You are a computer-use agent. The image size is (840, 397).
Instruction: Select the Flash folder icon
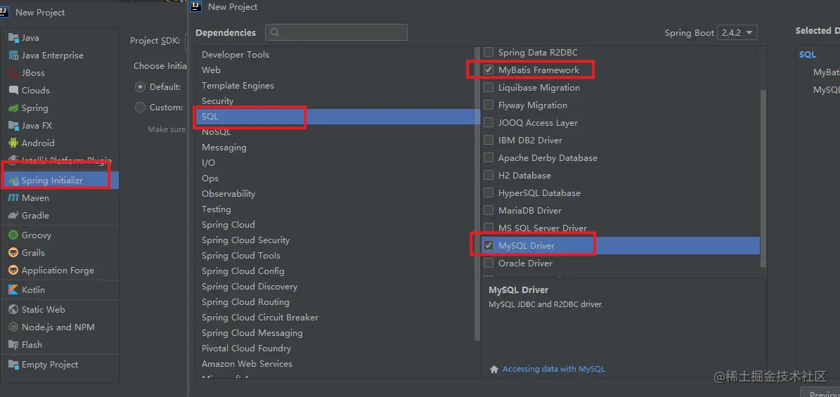click(13, 345)
